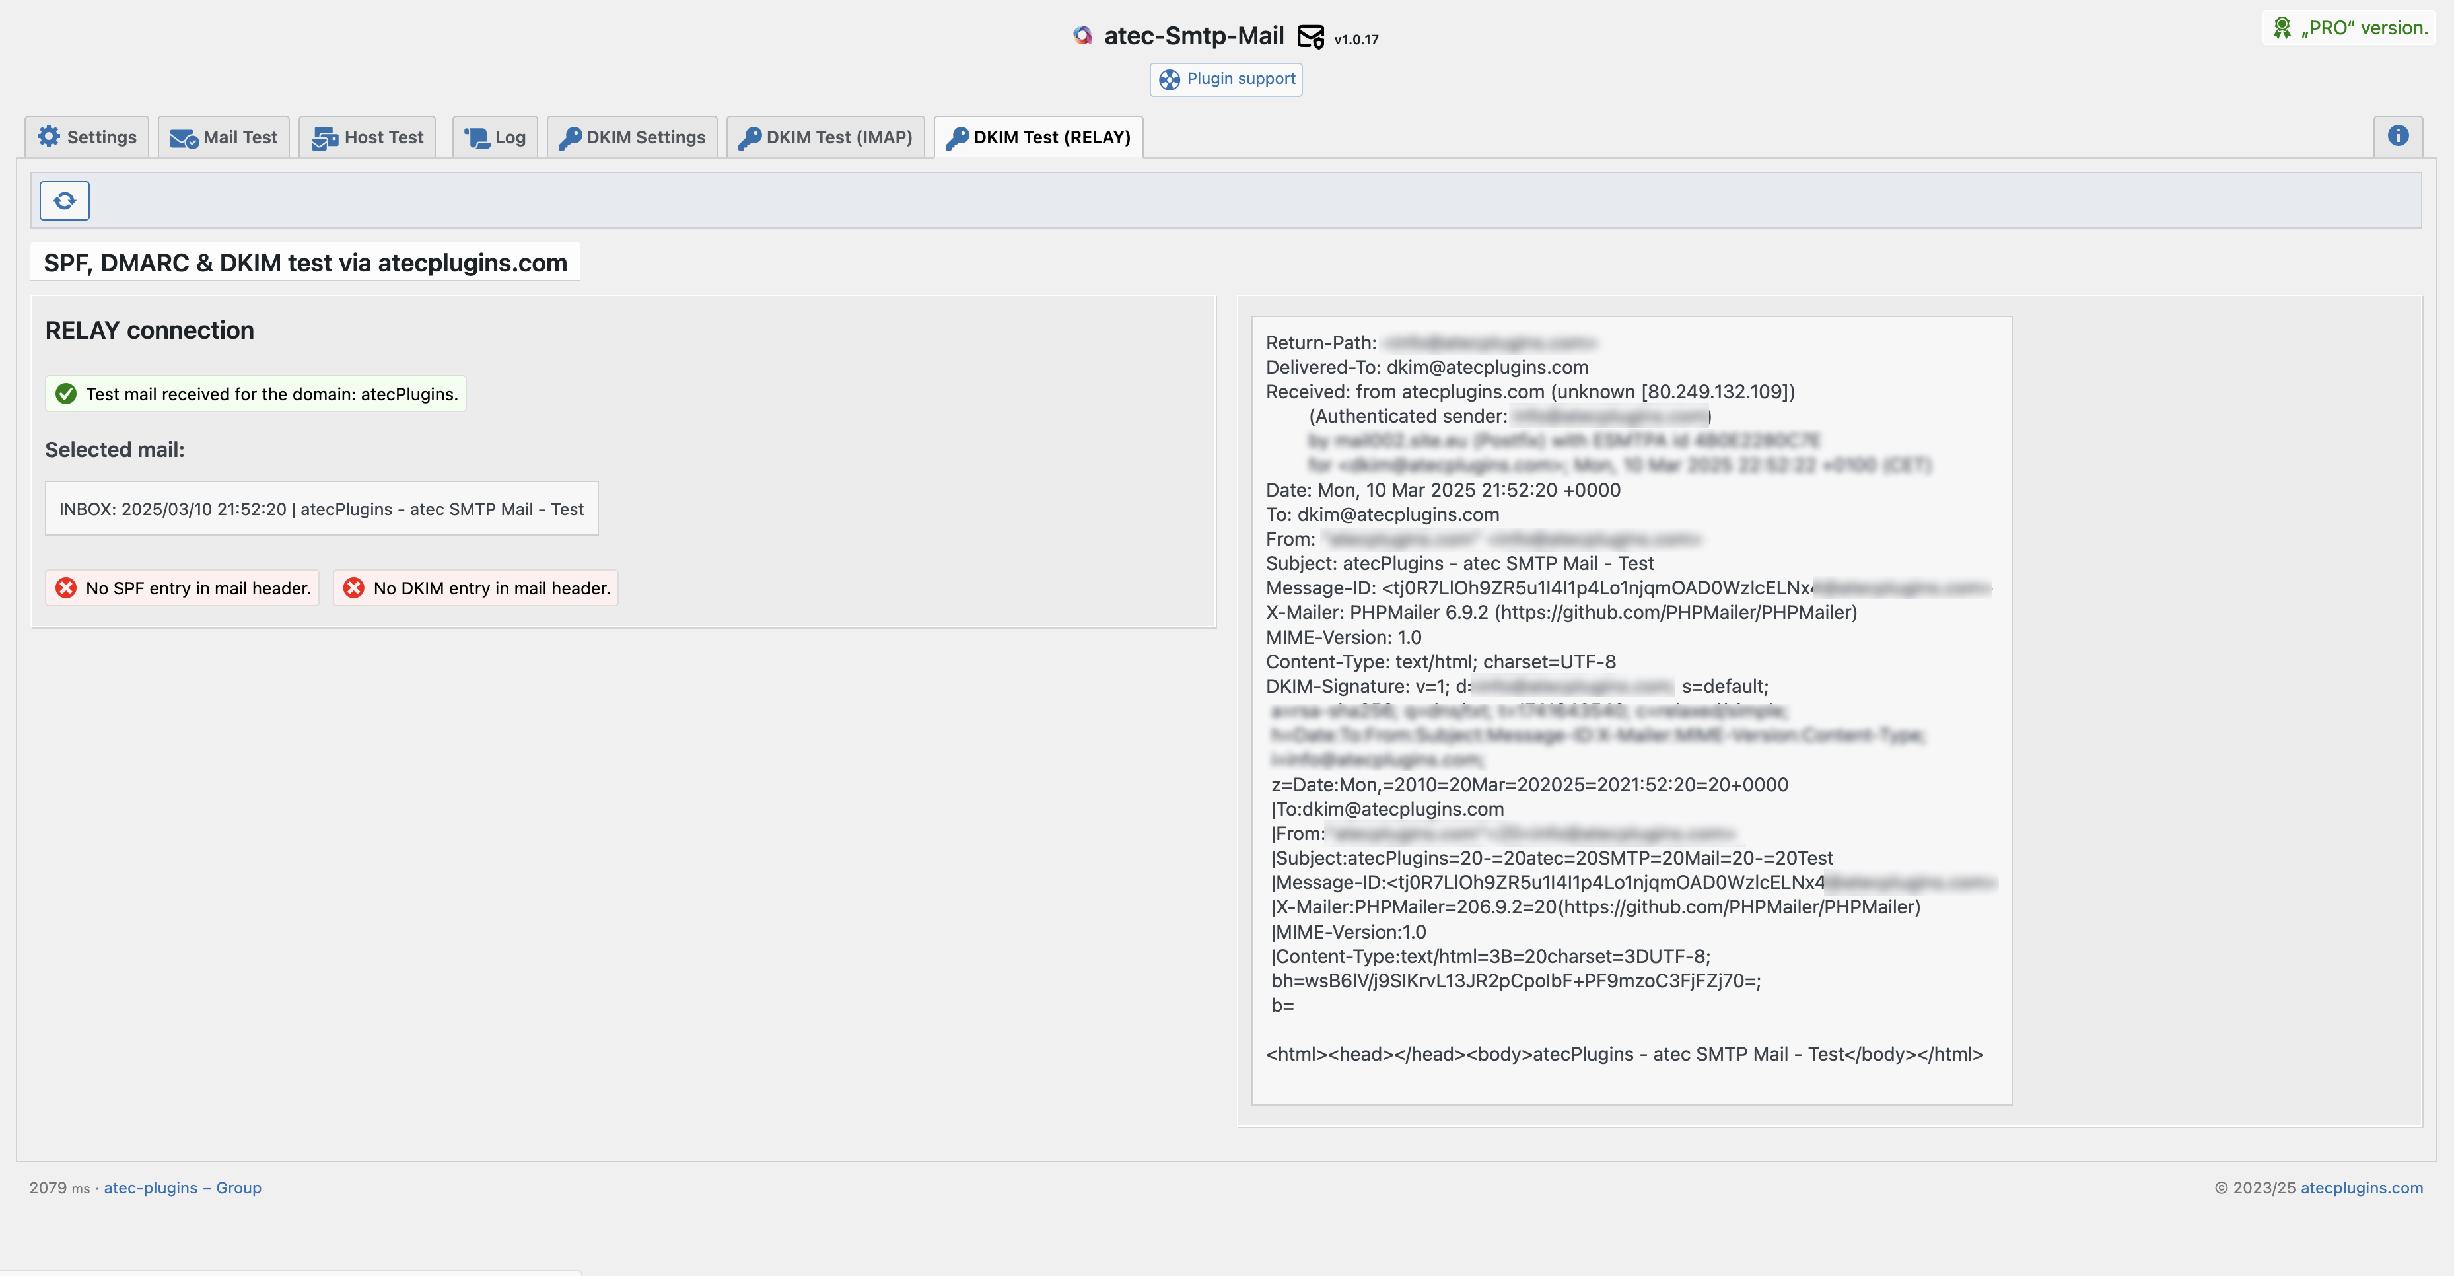Viewport: 2454px width, 1276px height.
Task: Click the envelope icon beside plugin title
Action: point(1311,36)
